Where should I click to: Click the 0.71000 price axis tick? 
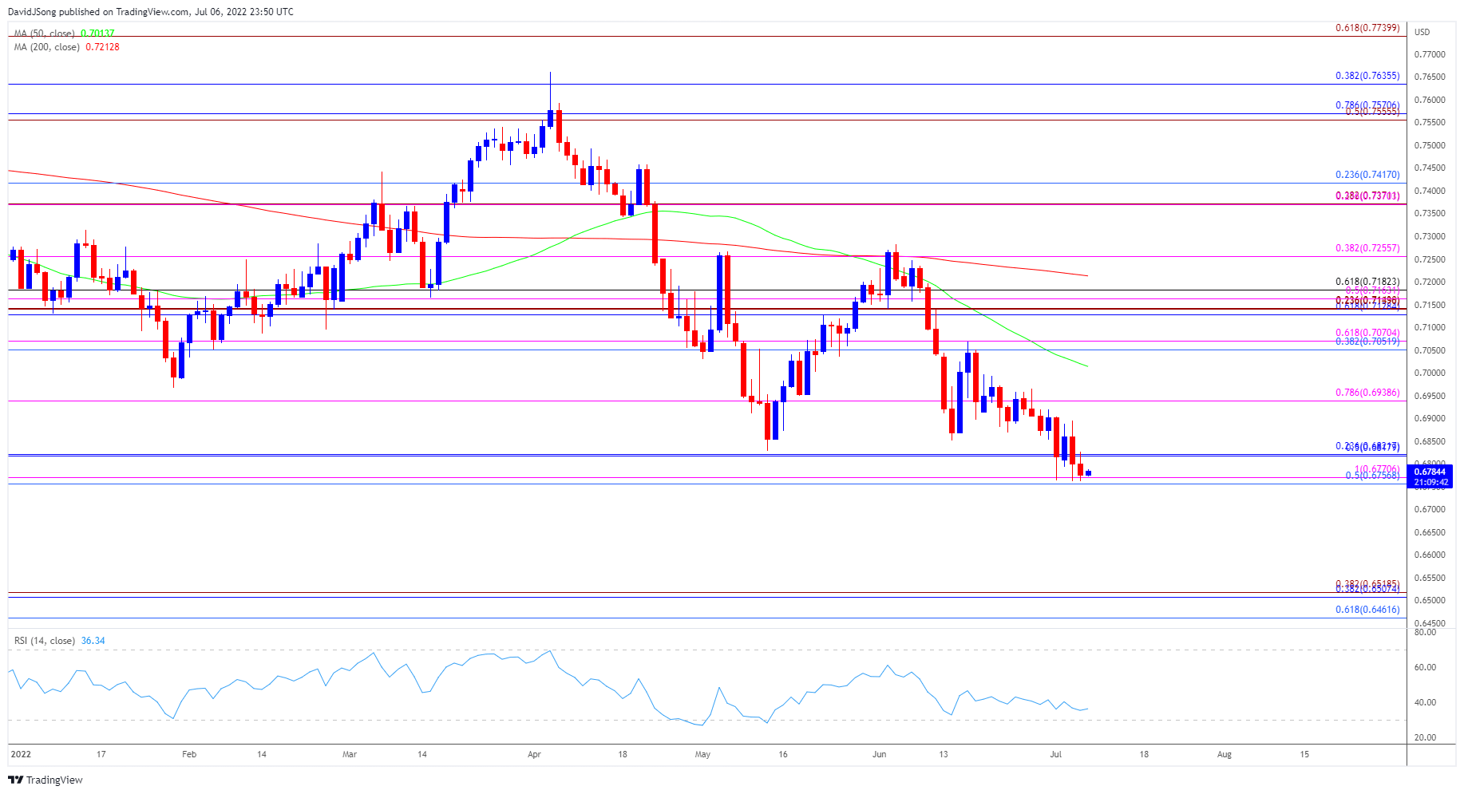(1429, 327)
